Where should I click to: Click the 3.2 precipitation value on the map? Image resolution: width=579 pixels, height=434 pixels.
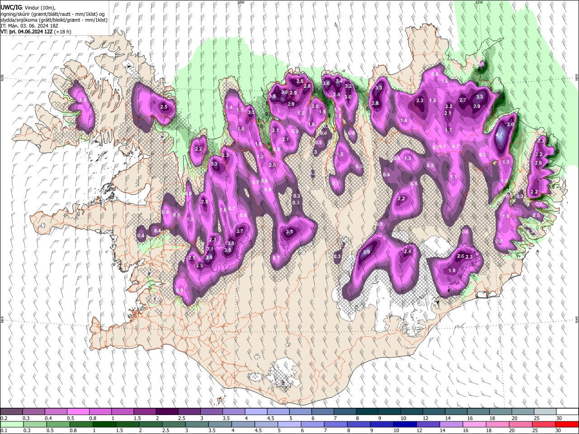coord(348,86)
